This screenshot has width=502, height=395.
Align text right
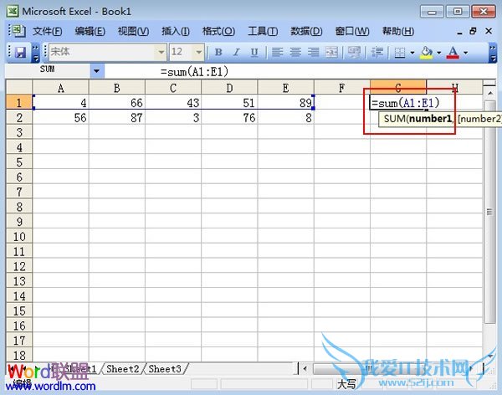(314, 52)
